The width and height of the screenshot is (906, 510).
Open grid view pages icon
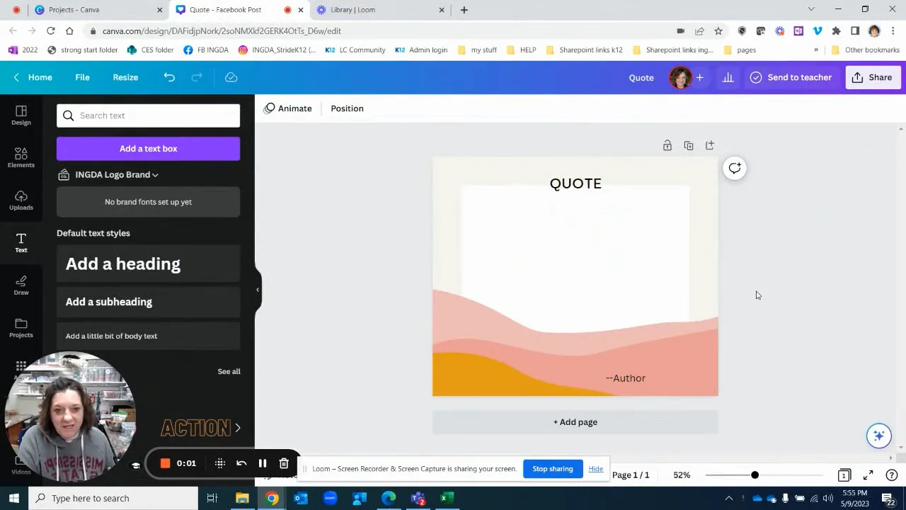844,475
